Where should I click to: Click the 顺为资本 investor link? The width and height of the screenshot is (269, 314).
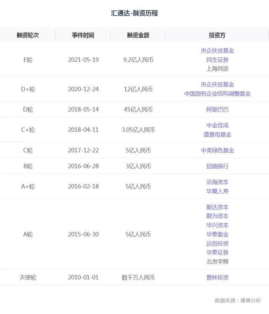[217, 216]
